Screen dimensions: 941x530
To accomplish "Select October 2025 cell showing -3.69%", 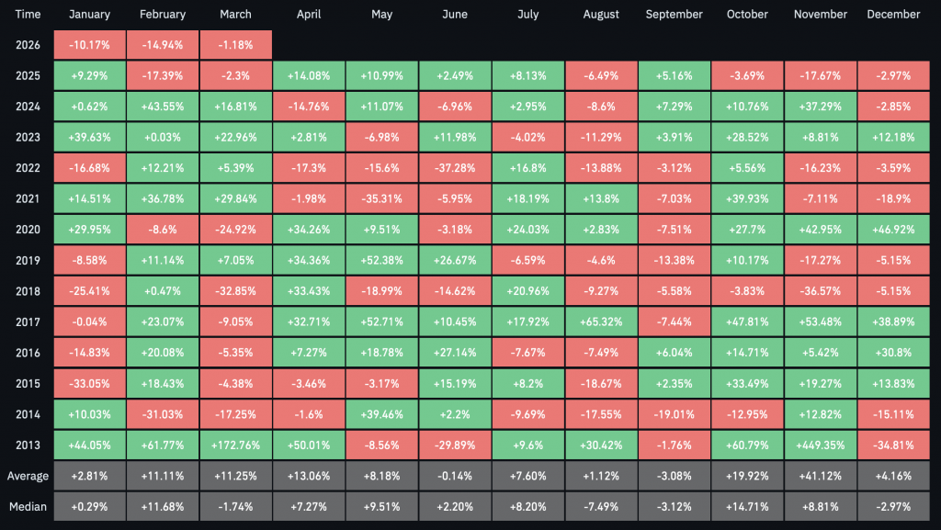I will (746, 74).
